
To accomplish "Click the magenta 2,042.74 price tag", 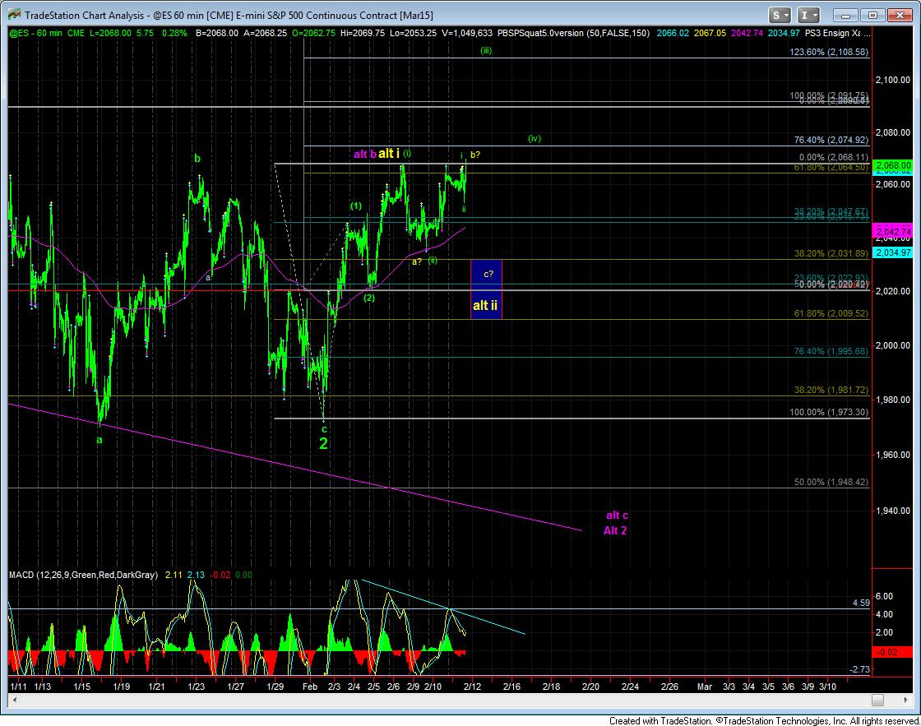I will (892, 232).
